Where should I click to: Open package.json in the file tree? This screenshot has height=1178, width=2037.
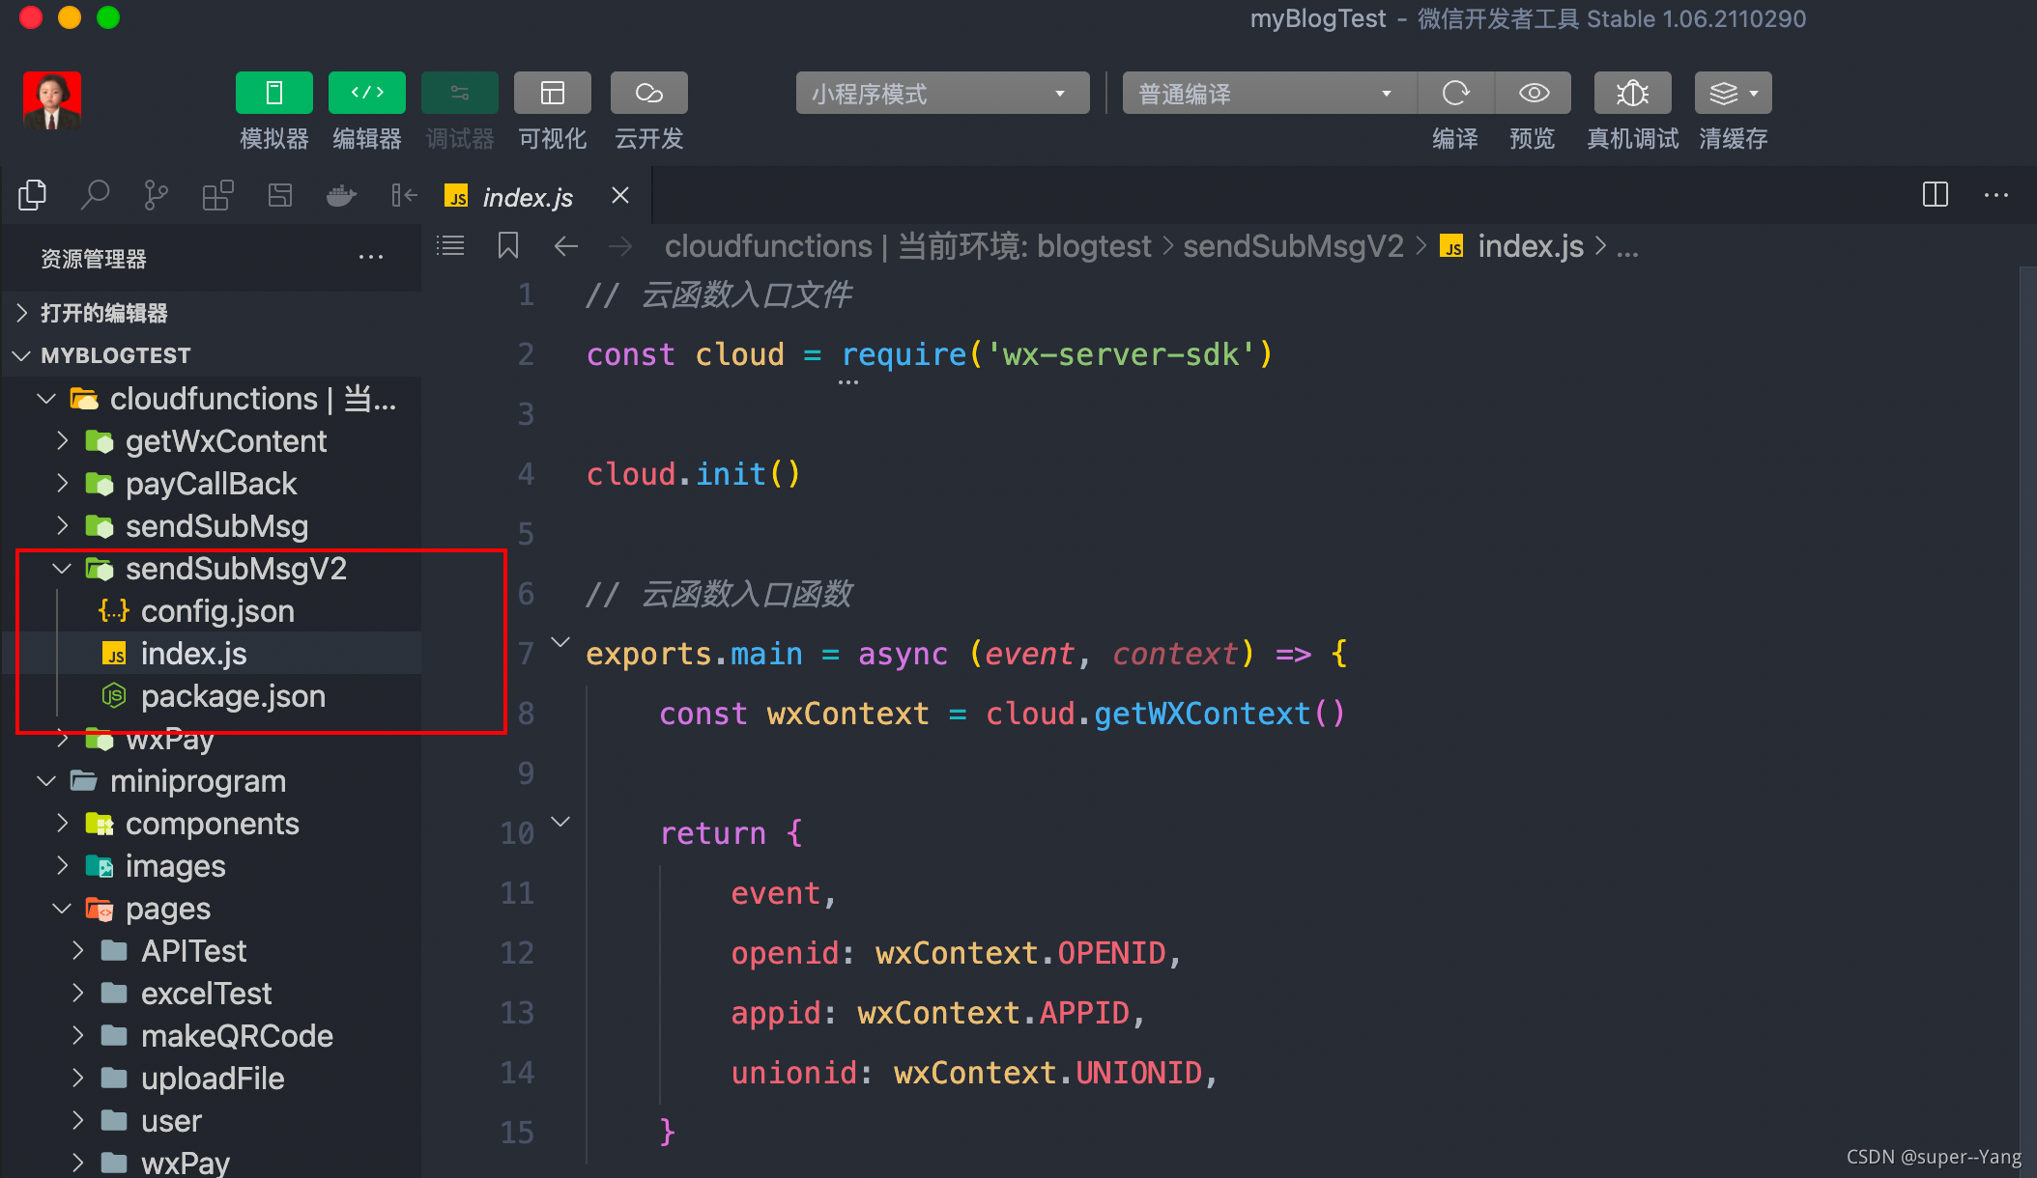click(232, 696)
